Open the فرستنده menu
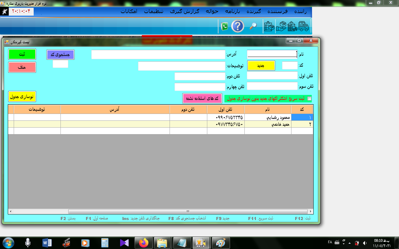Image resolution: width=399 pixels, height=249 pixels. pos(277,11)
